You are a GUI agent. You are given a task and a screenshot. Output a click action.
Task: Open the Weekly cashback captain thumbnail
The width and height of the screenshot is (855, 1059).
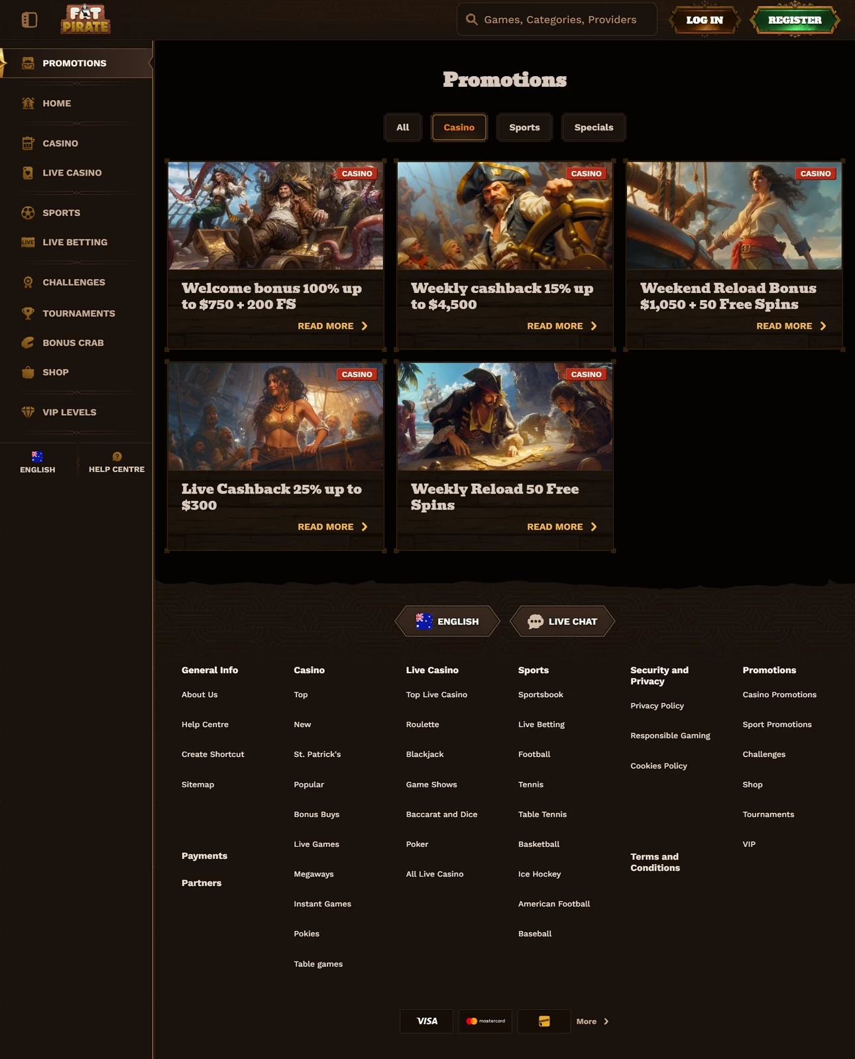click(505, 215)
